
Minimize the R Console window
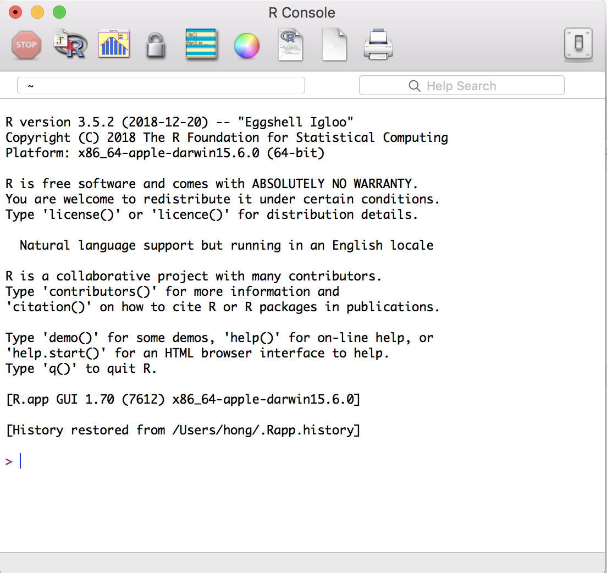pos(37,13)
